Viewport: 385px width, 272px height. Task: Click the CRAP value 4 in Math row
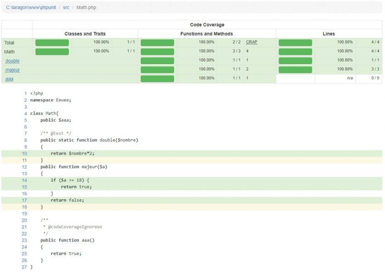tap(247, 51)
